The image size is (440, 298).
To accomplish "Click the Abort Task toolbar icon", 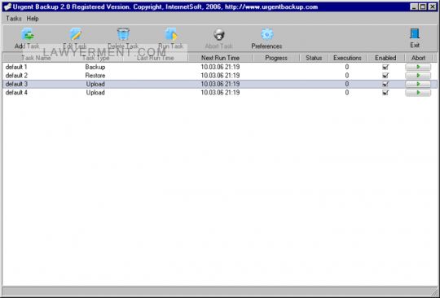I will click(218, 34).
